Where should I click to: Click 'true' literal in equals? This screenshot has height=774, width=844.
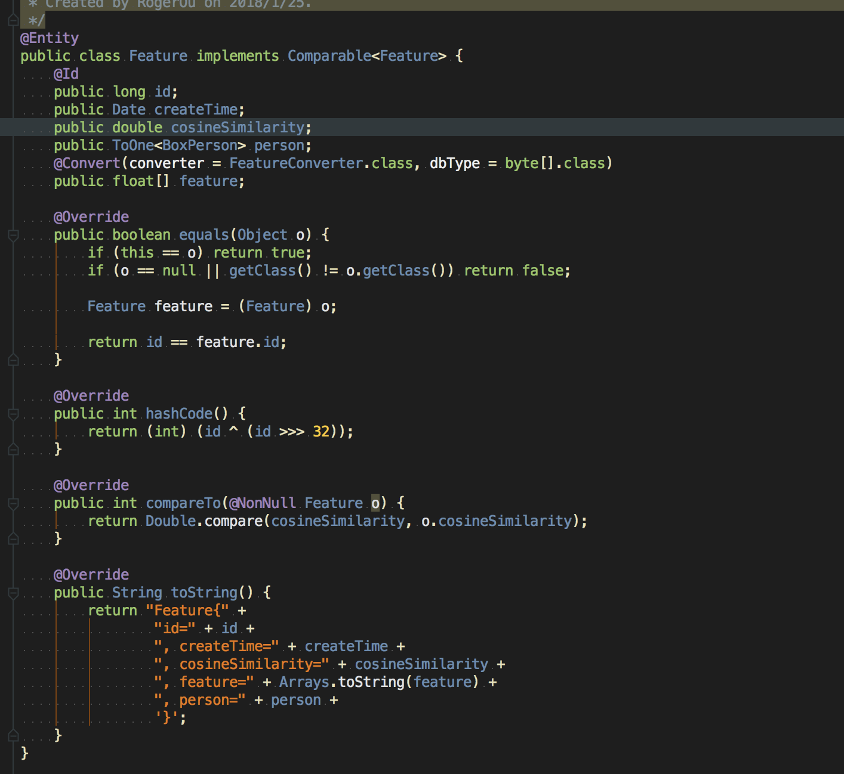[x=288, y=253]
